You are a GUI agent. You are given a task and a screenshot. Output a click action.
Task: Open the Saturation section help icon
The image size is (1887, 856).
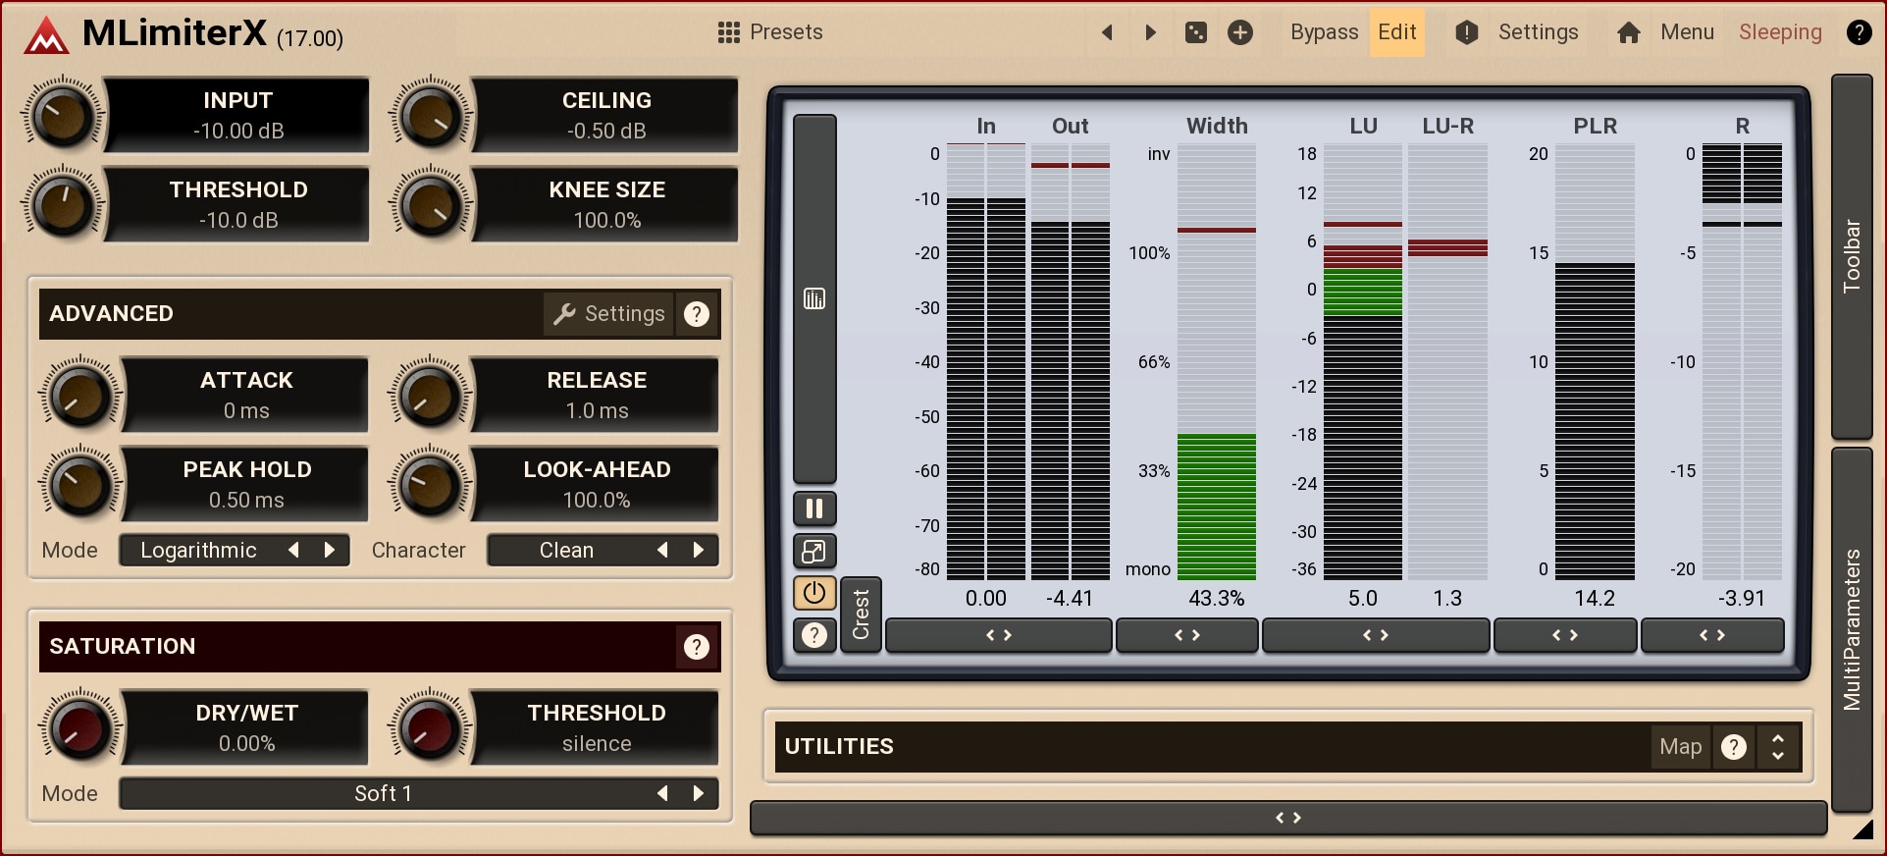click(697, 647)
